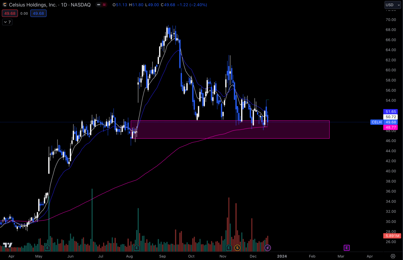Click the CELH price label on axis
Screen dimensions: 403x260
(376, 122)
